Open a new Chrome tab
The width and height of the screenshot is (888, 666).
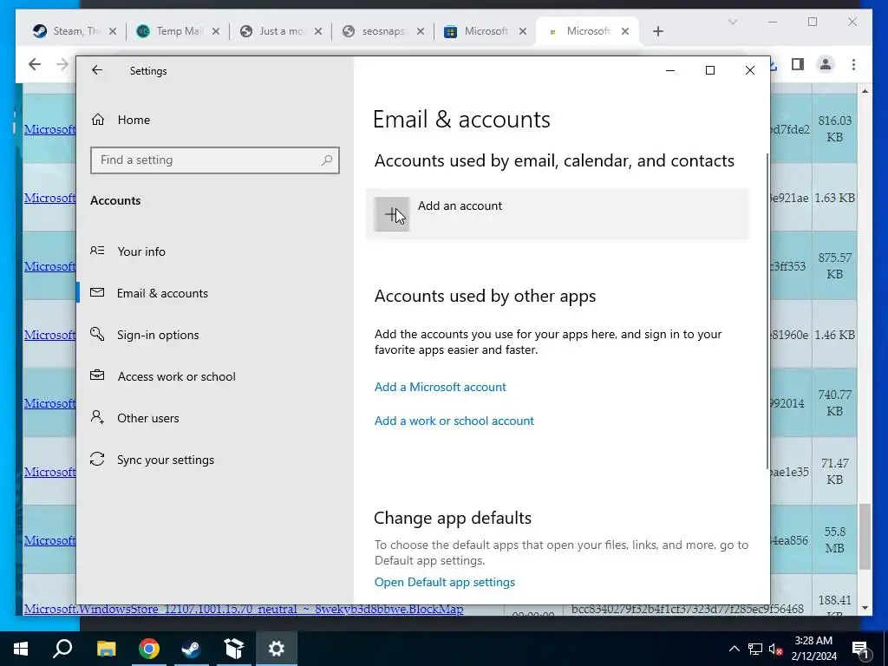[x=657, y=31]
